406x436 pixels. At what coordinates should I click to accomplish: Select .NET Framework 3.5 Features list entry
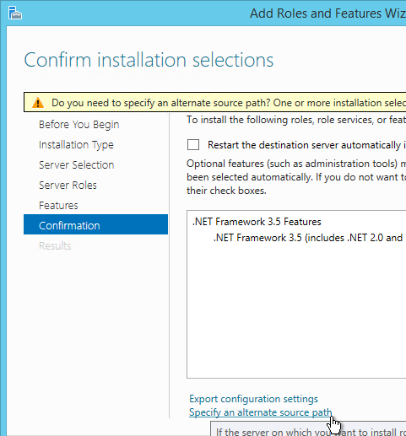point(257,222)
